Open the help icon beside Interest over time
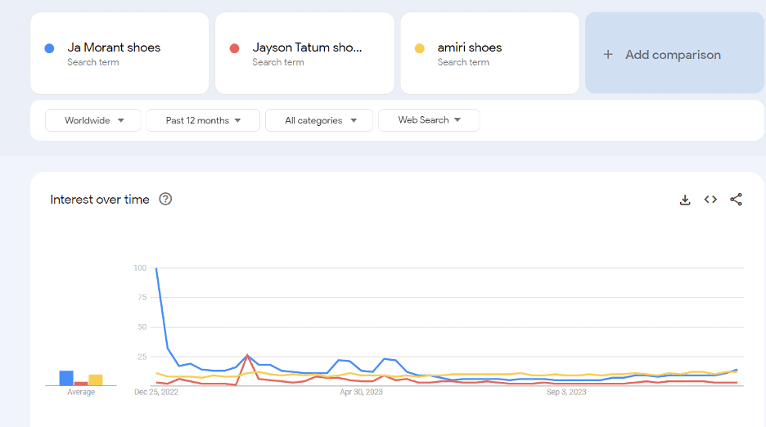Screen dimensions: 766x427 click(165, 200)
